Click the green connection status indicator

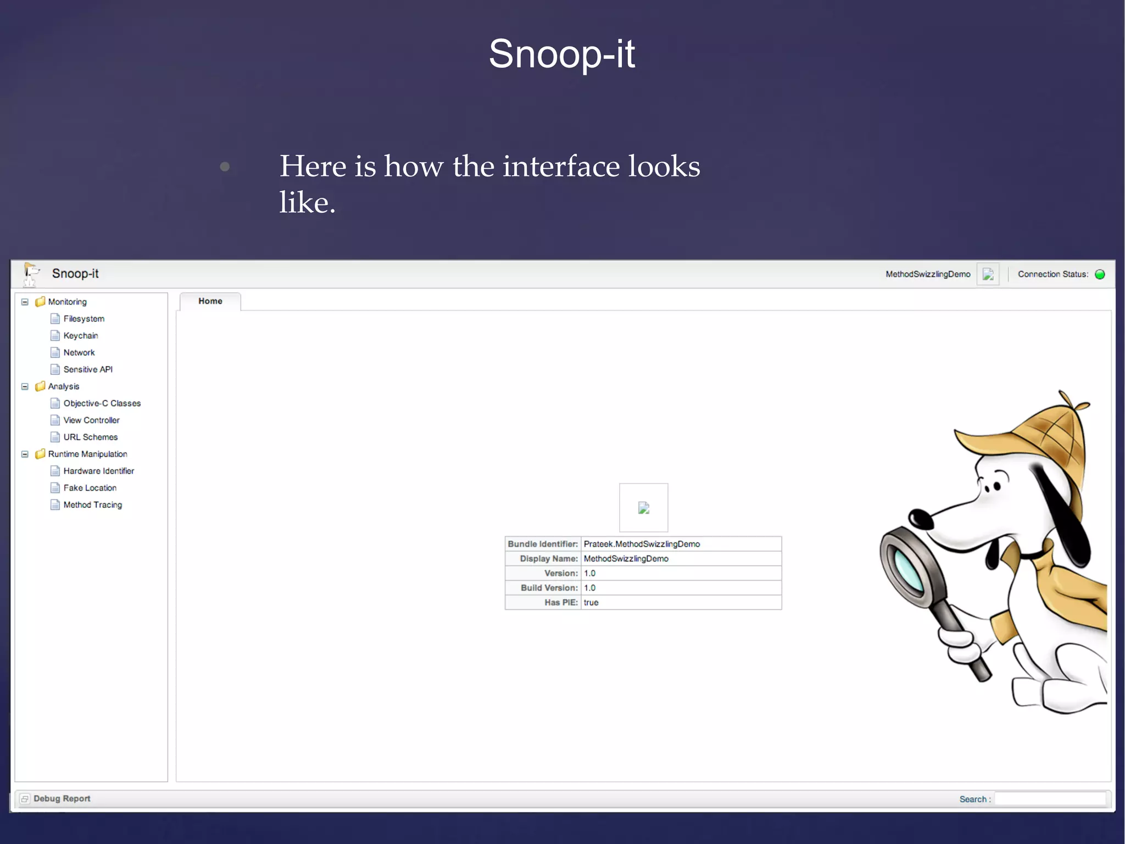coord(1100,274)
